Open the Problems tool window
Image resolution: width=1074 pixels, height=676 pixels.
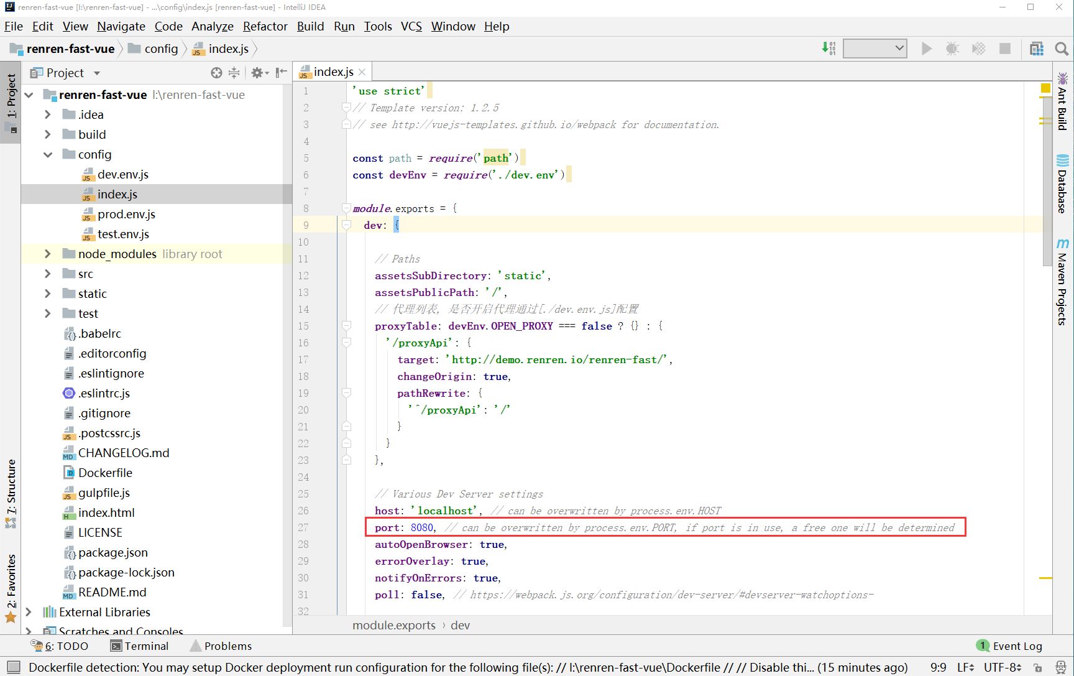(x=221, y=646)
